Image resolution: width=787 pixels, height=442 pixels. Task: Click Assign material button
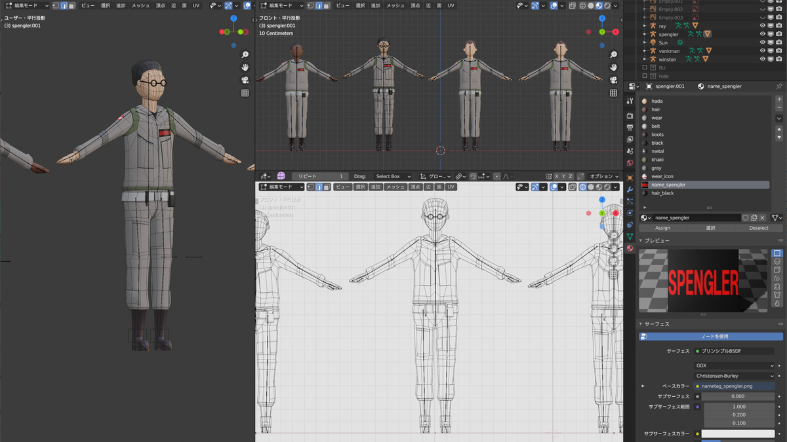pos(662,228)
